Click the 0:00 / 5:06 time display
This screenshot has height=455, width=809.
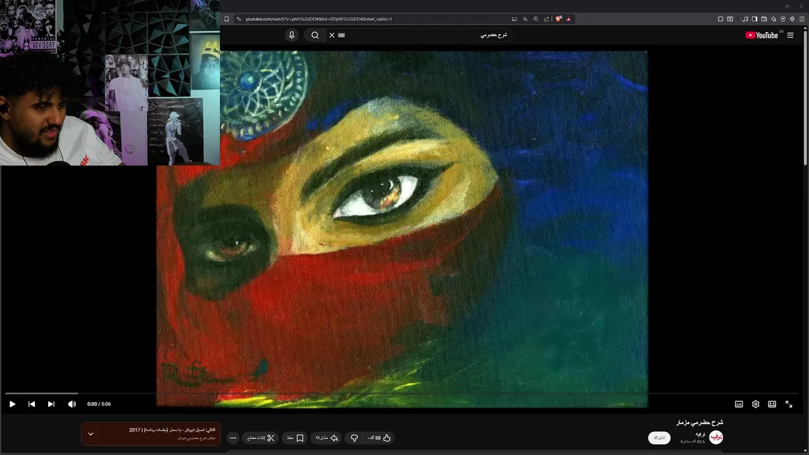click(x=99, y=404)
